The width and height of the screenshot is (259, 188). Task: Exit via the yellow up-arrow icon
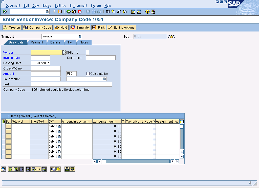point(74,12)
